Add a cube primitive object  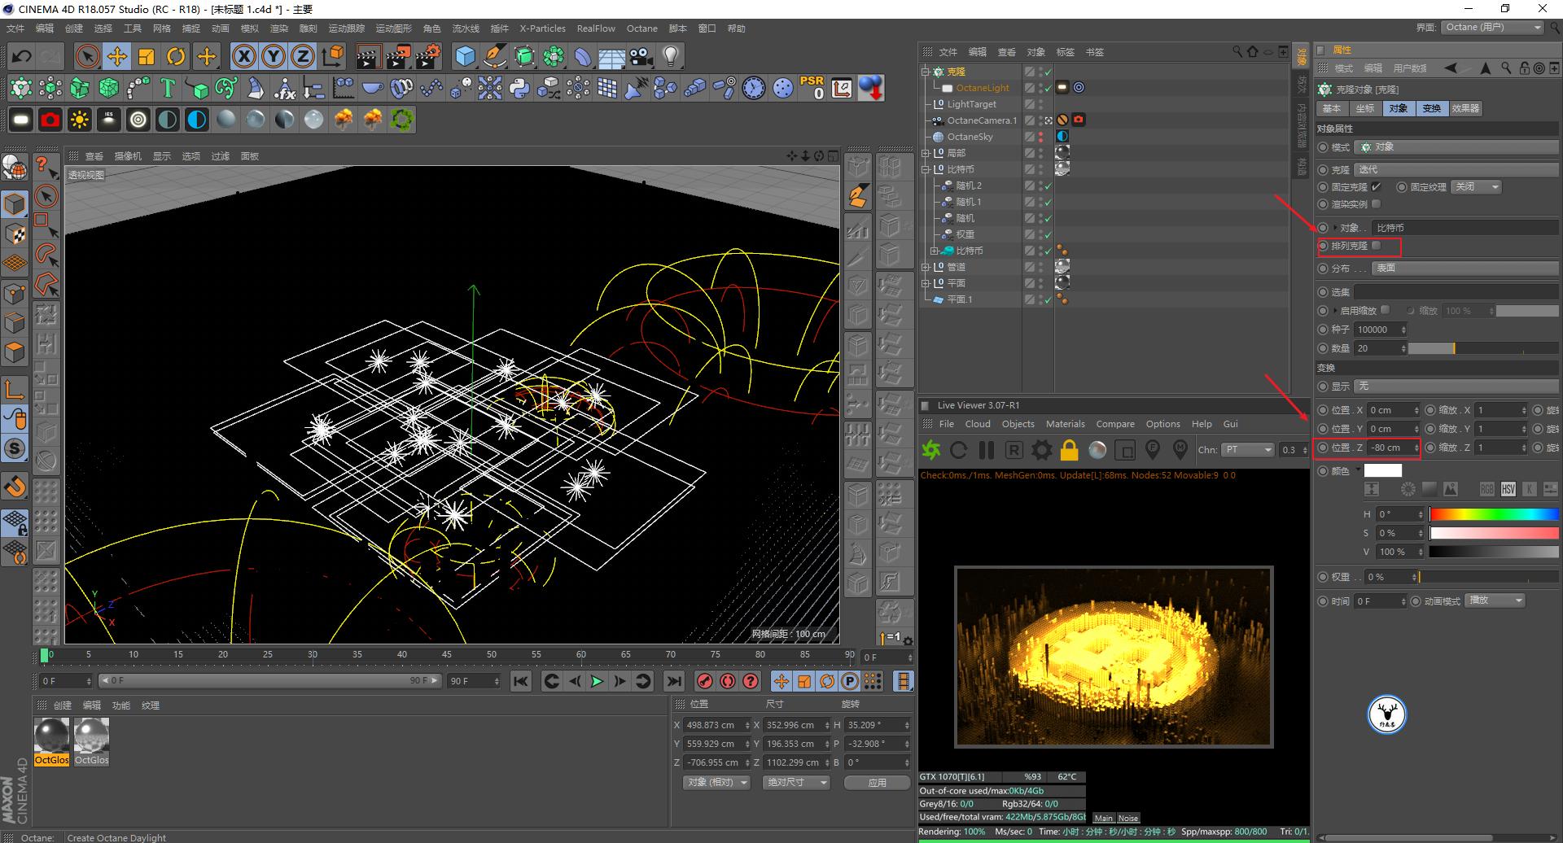click(465, 57)
